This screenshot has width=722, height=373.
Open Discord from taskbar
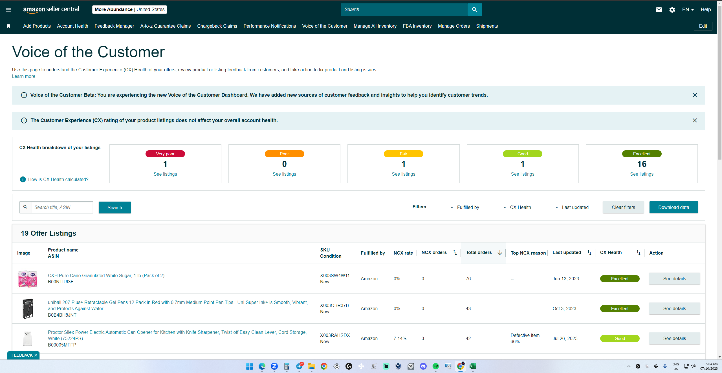pos(423,366)
